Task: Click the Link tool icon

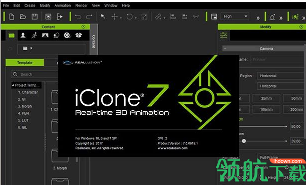Action: 158,17
